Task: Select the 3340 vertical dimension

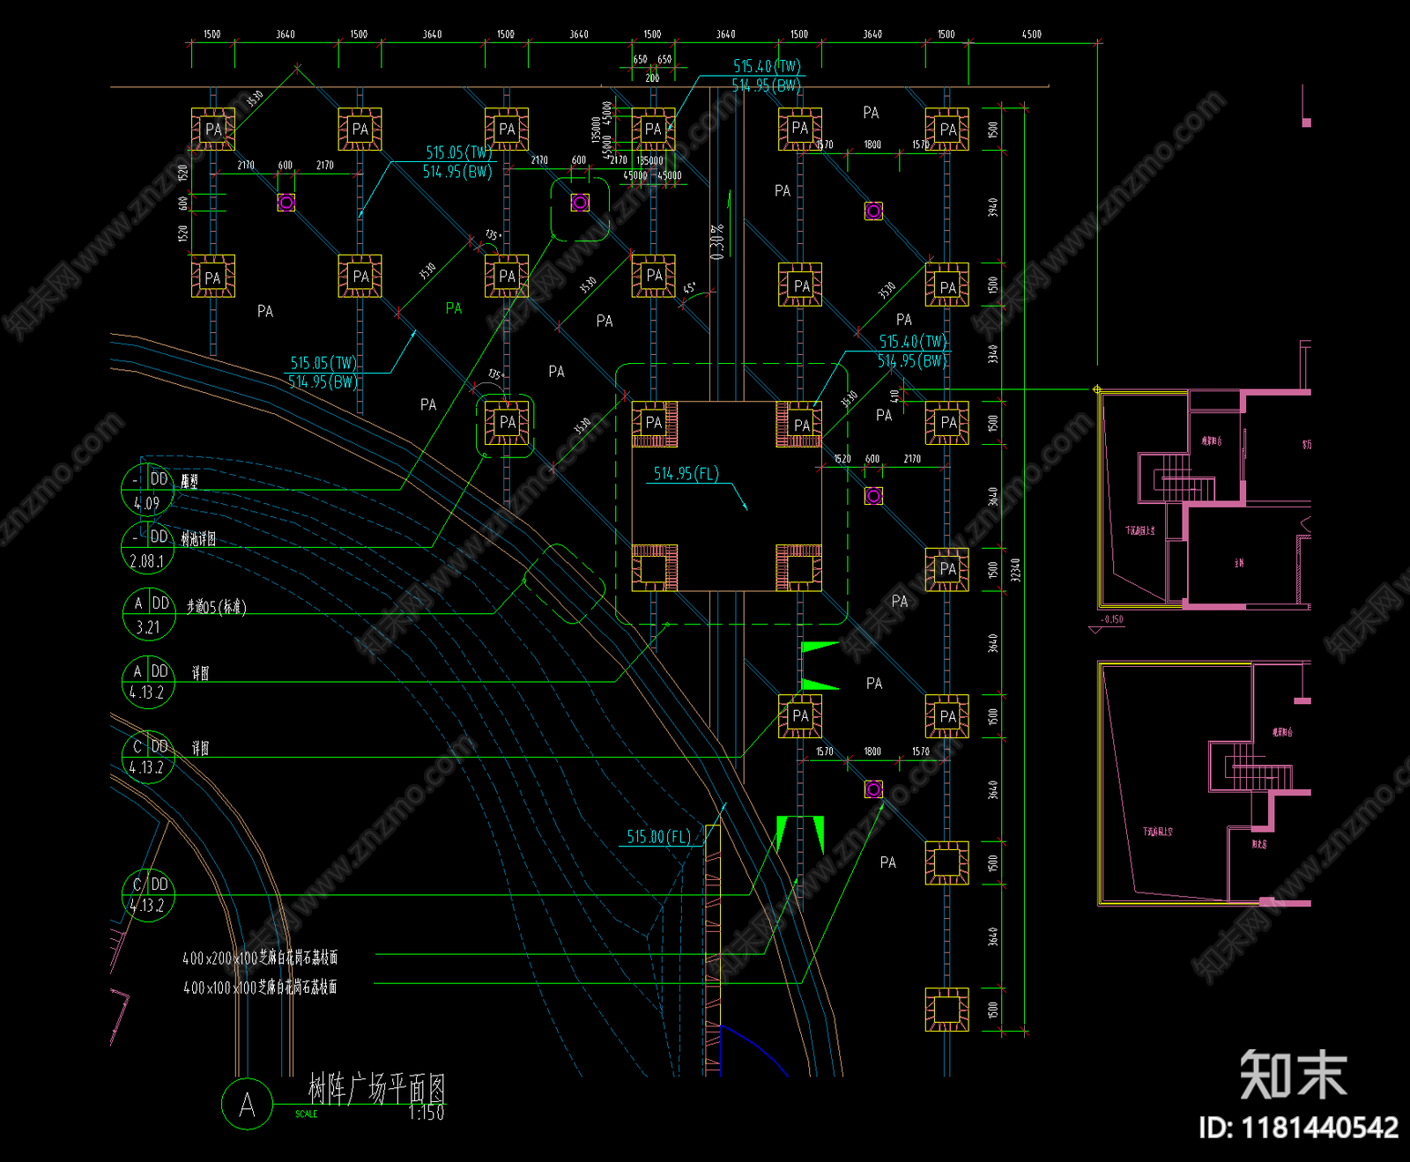Action: pyautogui.click(x=993, y=354)
